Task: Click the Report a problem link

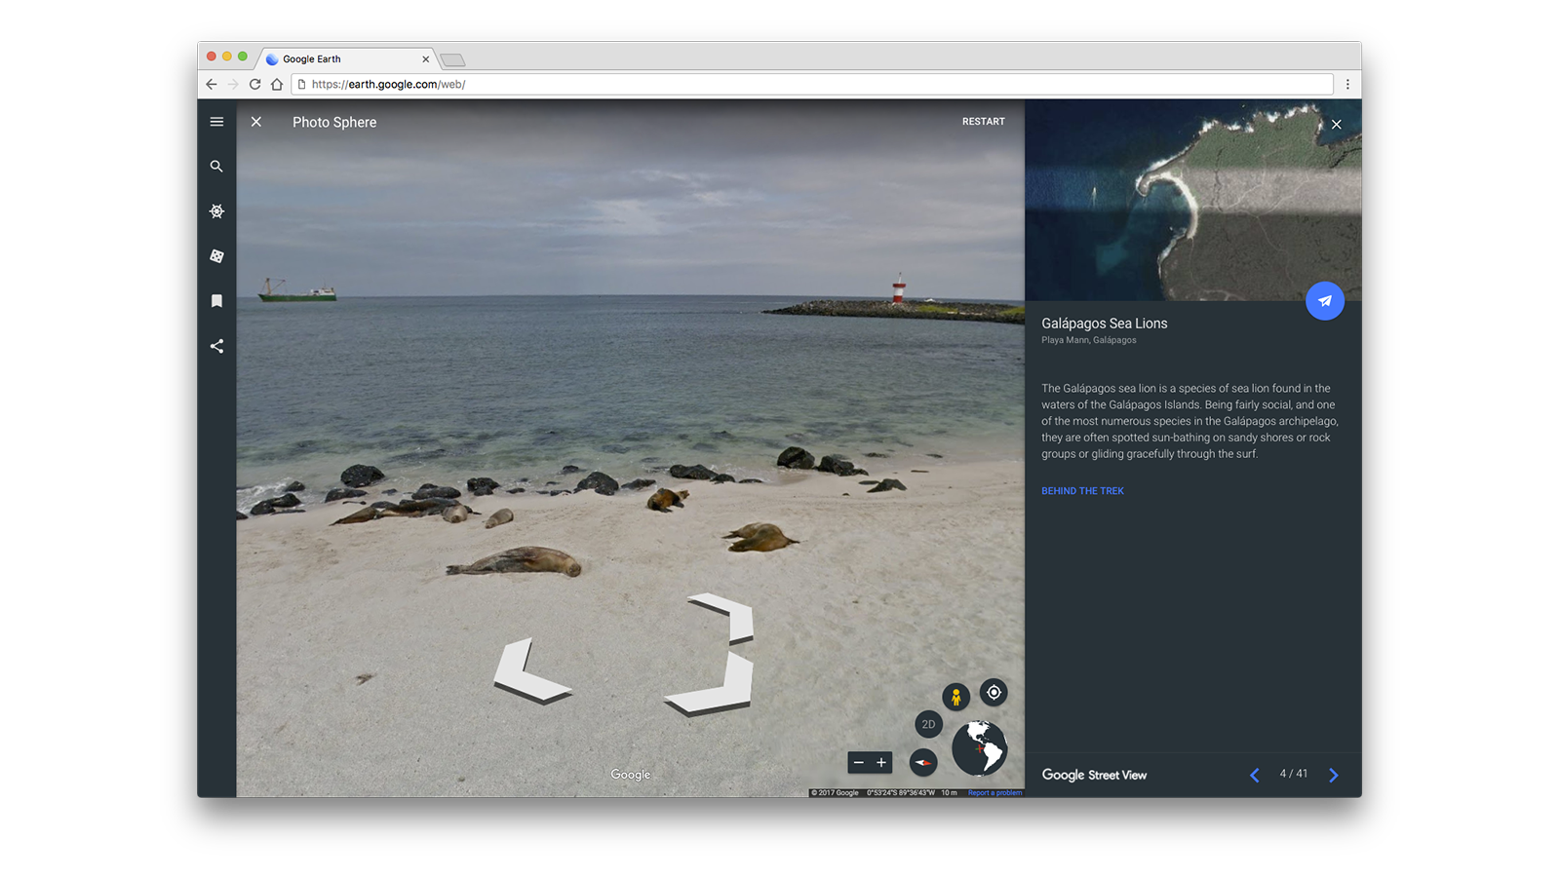Action: click(994, 793)
